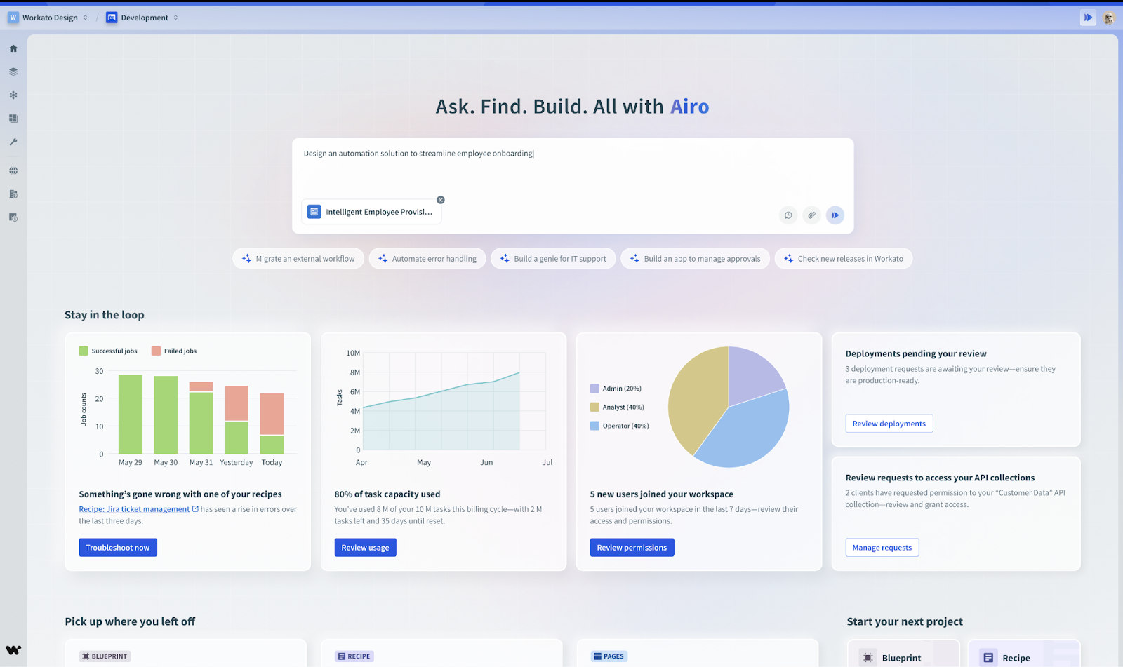Open the Intelligent Employee Provisi… attachment chip
Viewport: 1123px width, 667px height.
(x=371, y=212)
